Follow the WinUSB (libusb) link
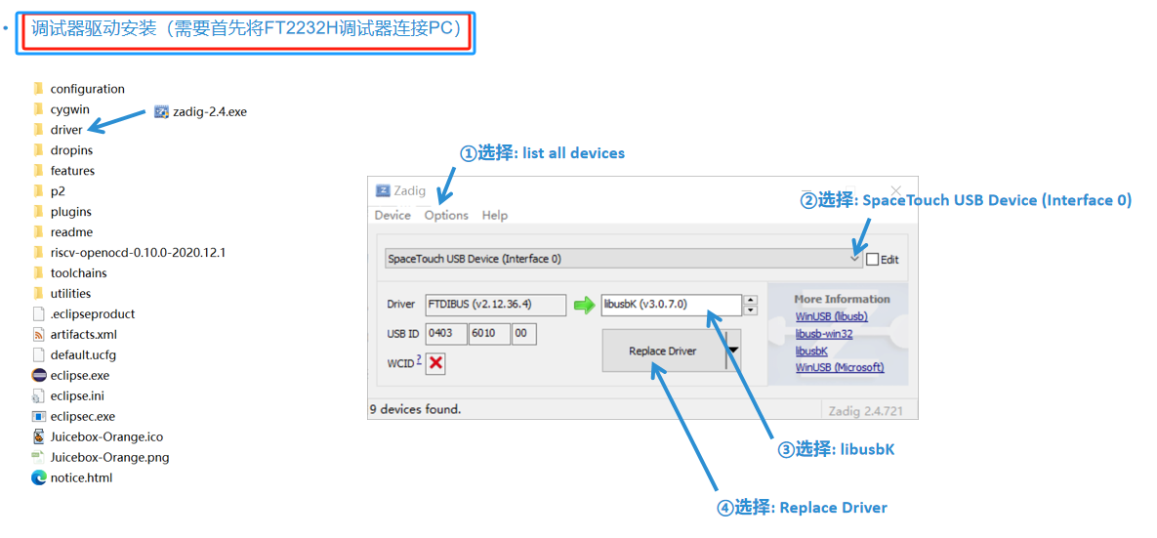This screenshot has width=1157, height=538. point(831,316)
